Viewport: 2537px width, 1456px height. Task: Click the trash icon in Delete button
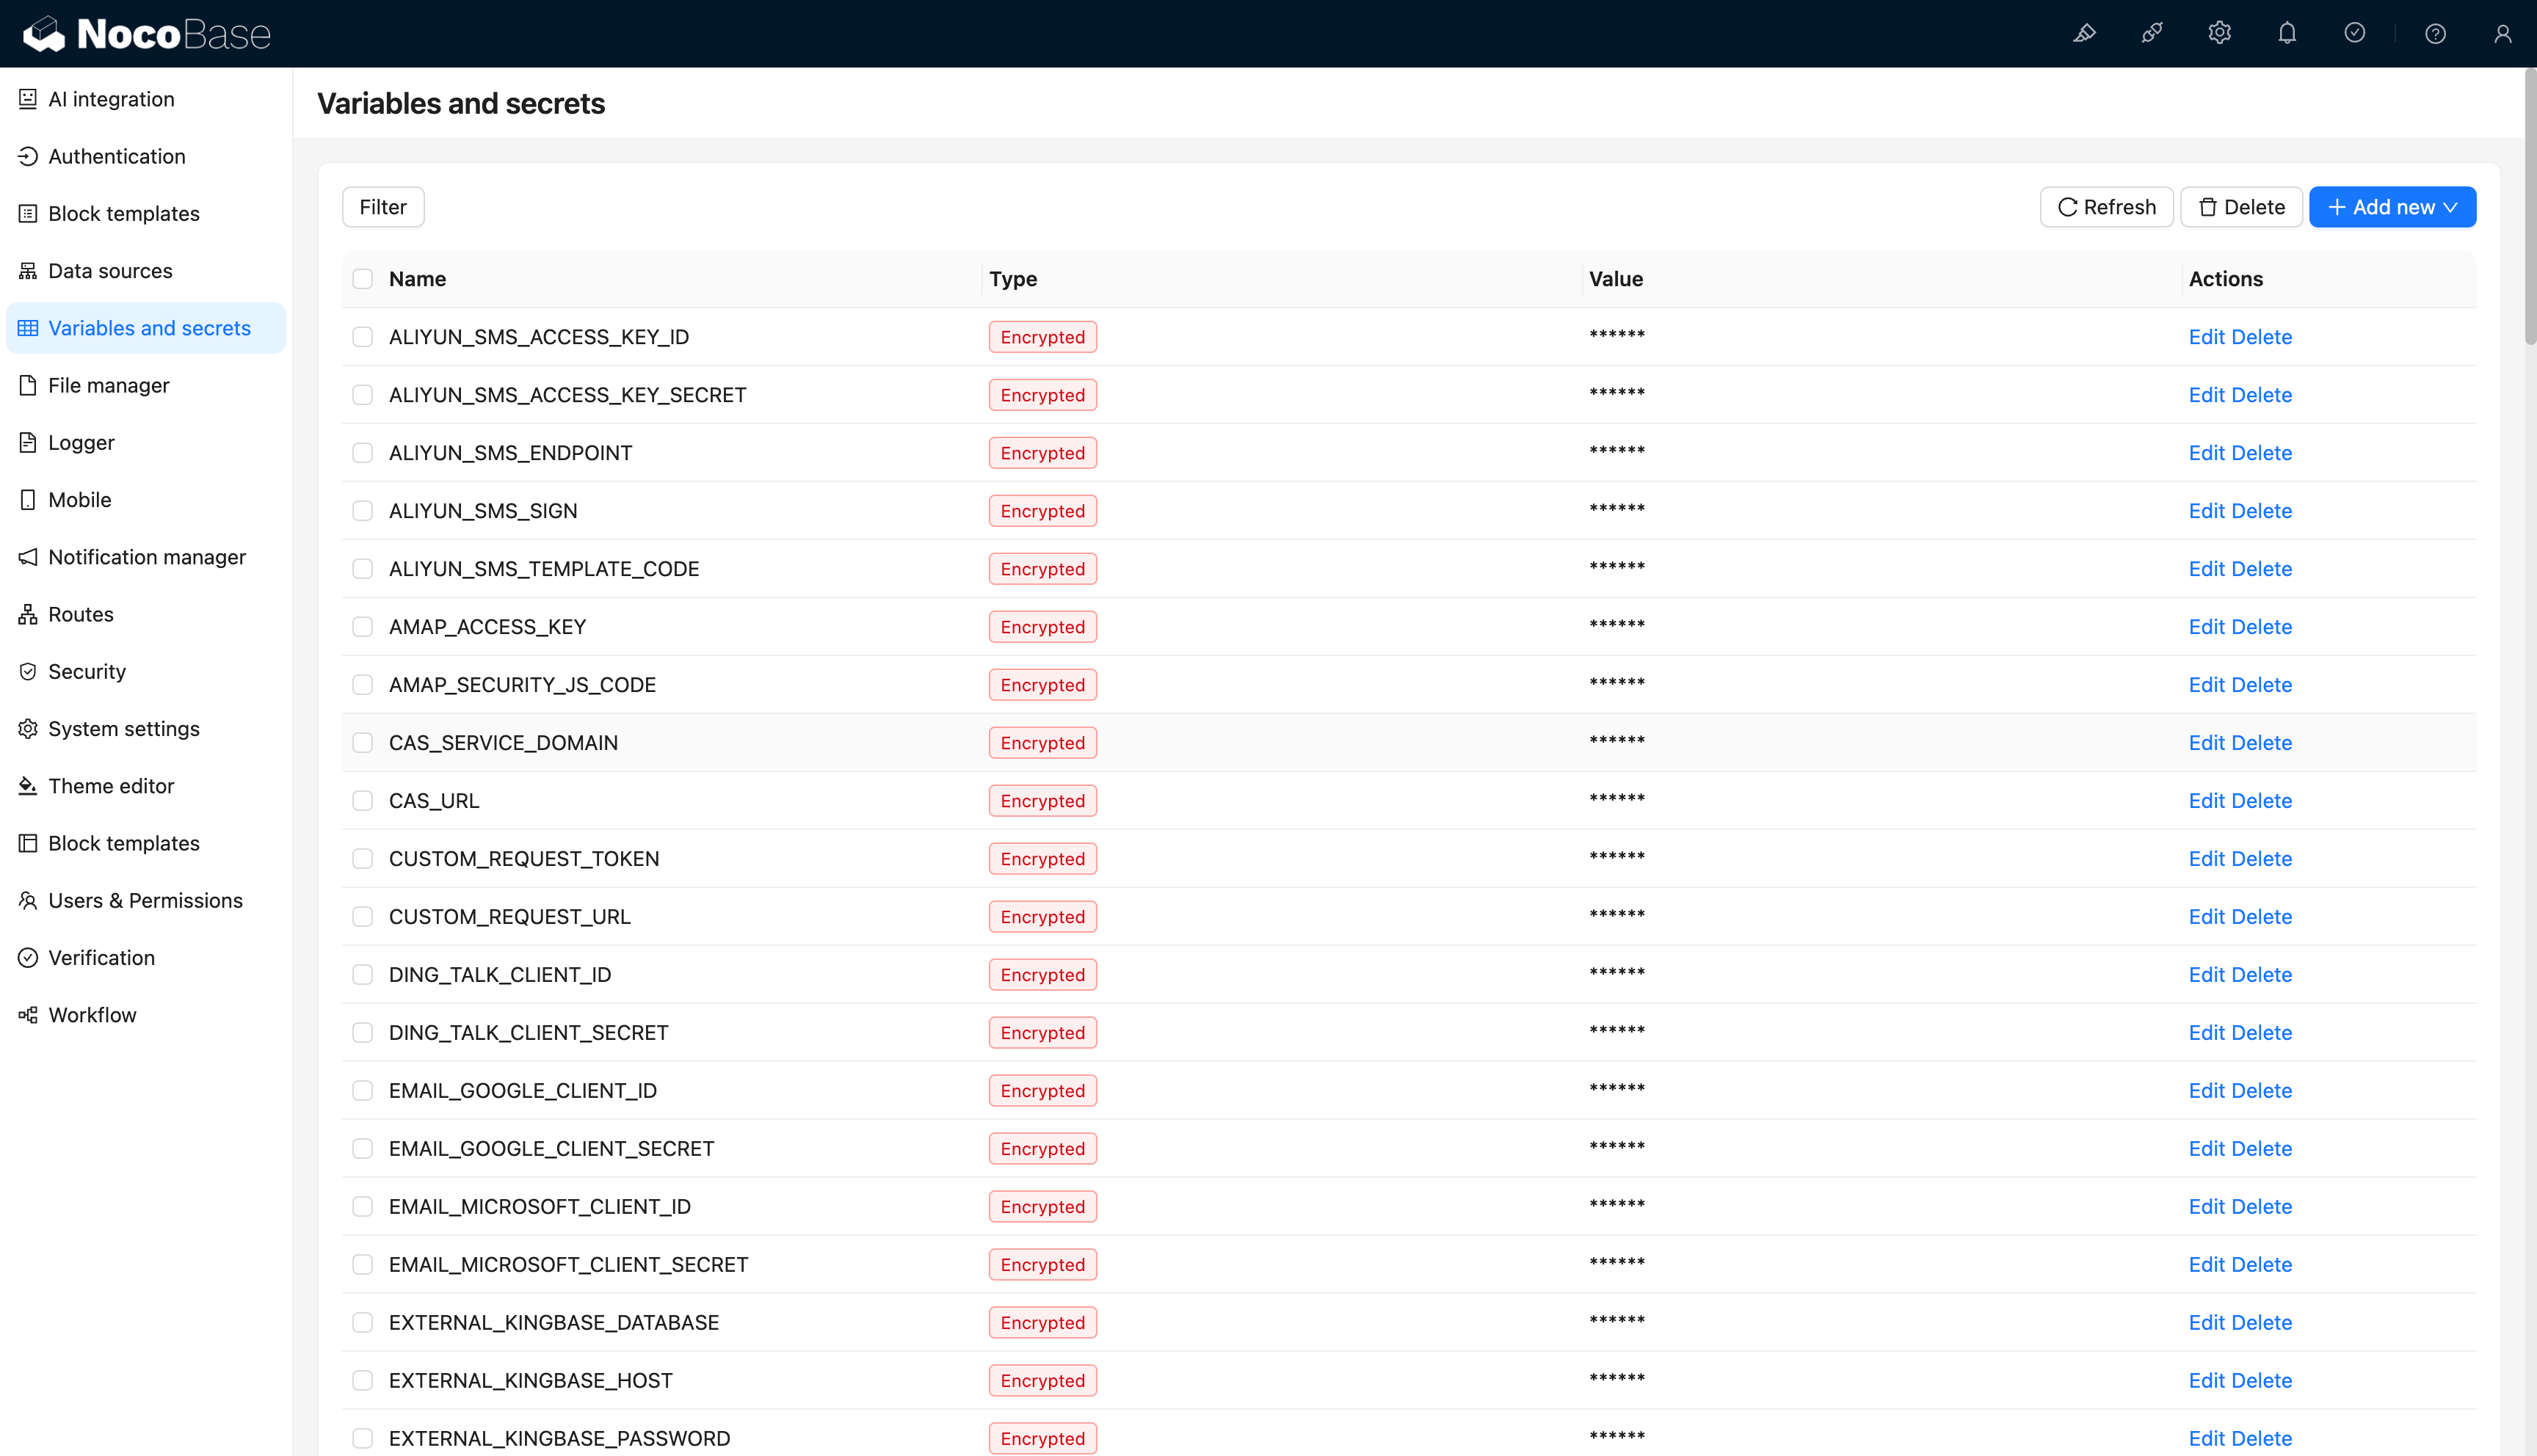[2208, 207]
